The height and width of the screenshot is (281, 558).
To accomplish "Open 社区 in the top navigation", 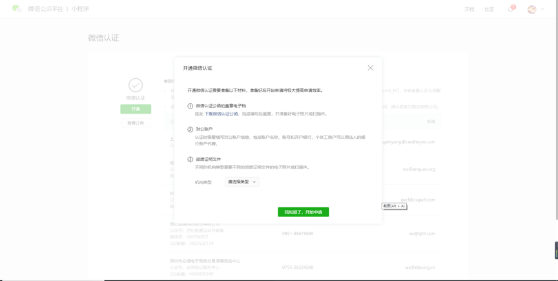I will [x=490, y=9].
